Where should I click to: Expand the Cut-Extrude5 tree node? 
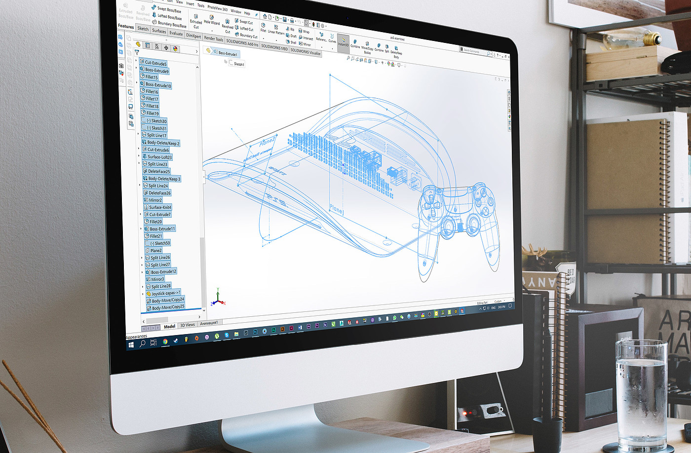coord(137,61)
